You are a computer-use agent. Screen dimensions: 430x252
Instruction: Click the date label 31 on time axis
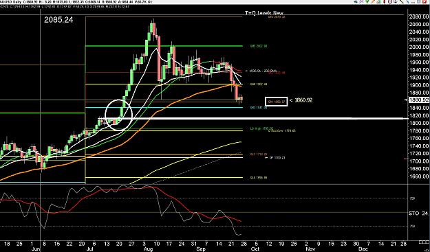click(195, 244)
